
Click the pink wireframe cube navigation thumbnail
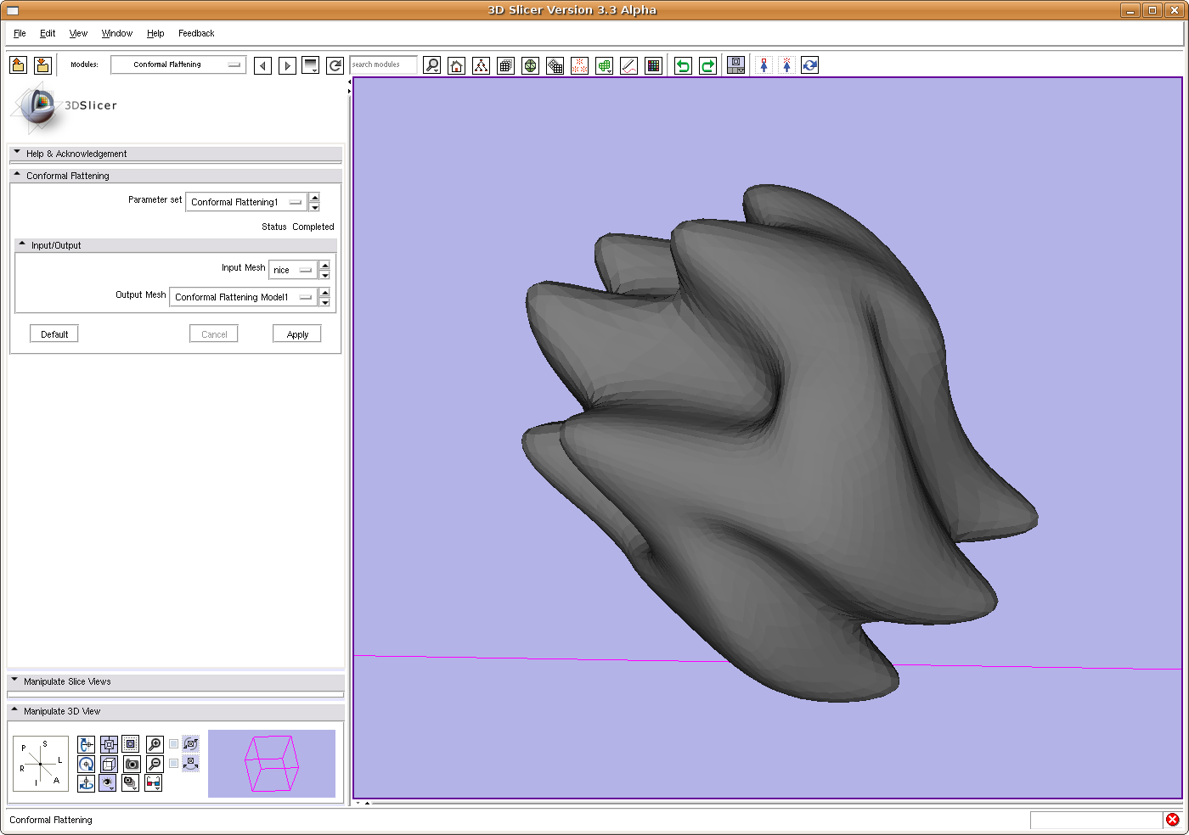coord(272,764)
